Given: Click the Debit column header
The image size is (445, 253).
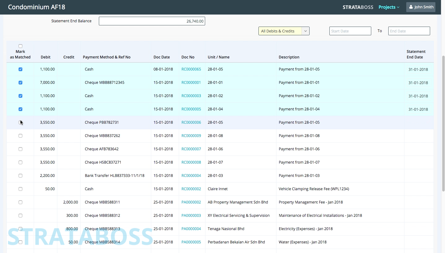Looking at the screenshot, I should (x=46, y=57).
